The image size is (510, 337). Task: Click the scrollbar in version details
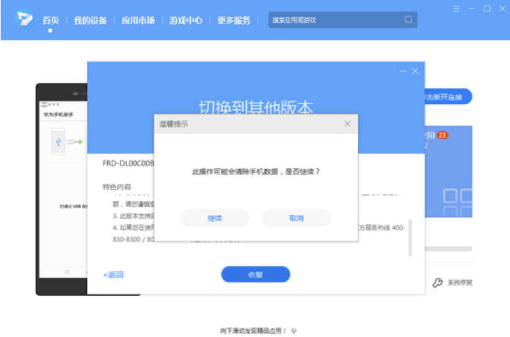pos(410,238)
